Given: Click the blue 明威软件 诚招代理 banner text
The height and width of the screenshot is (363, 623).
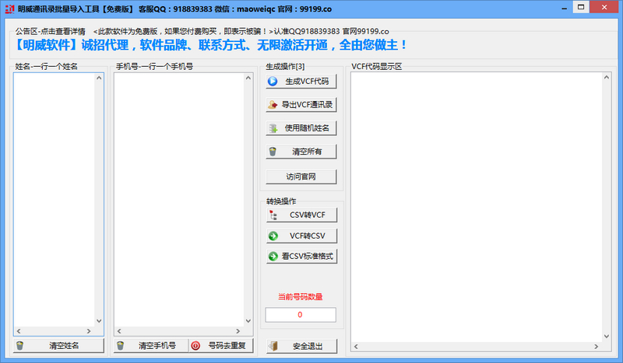Looking at the screenshot, I should (x=209, y=45).
